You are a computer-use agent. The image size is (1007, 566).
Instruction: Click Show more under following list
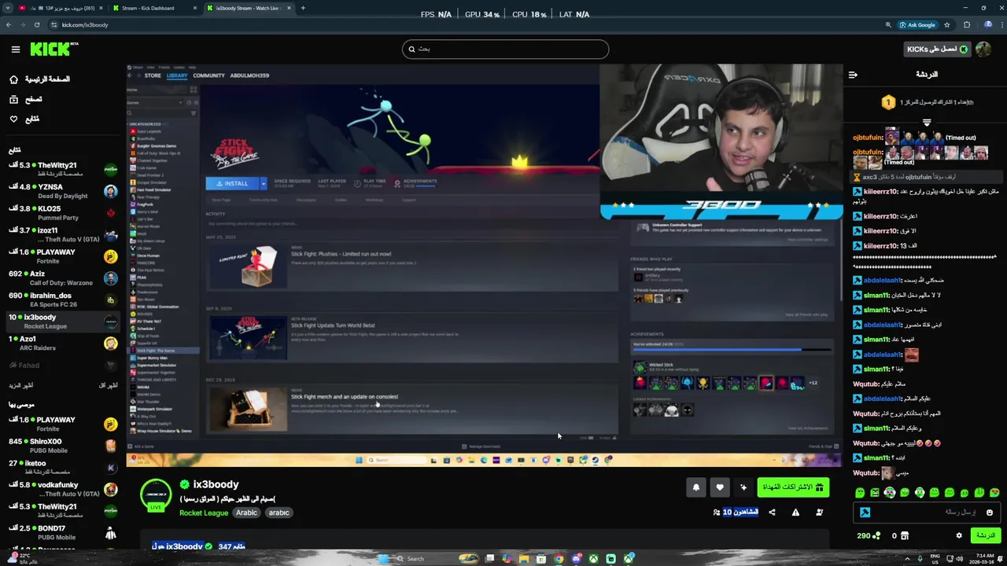(x=21, y=386)
